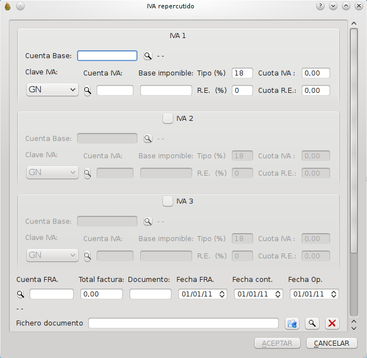Screen dimensions: 367x358
Task: Adjust Fecha Op. date spinner arrows
Action: 334,294
